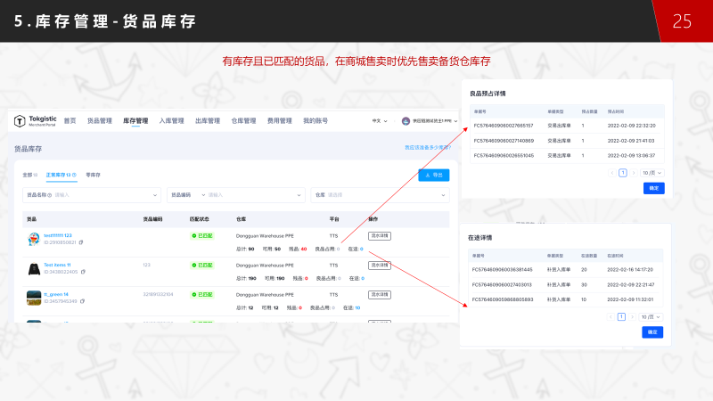
Task: Confirm with 确定 in 良品预占详情 dialog
Action: (654, 188)
